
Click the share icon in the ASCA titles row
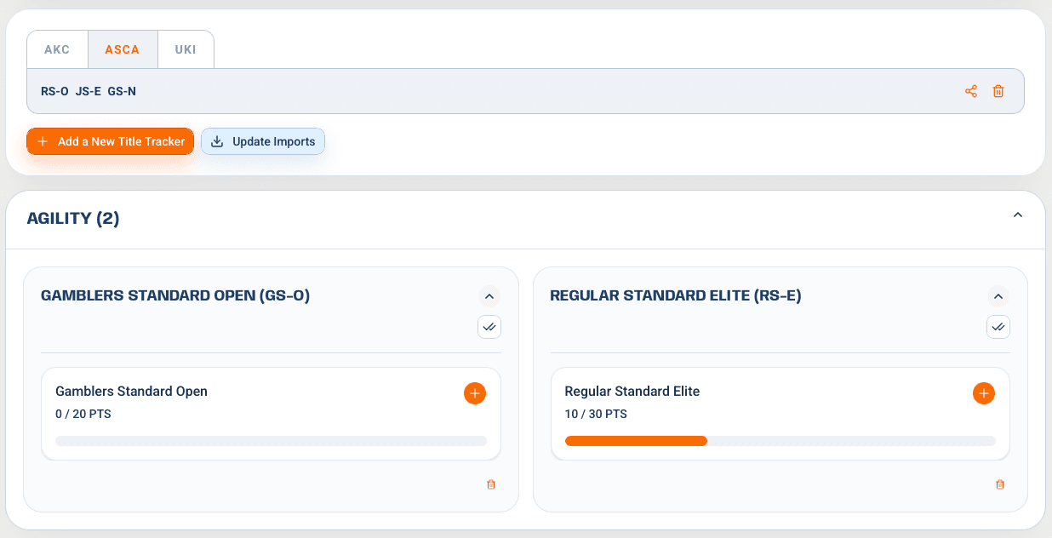pos(971,91)
